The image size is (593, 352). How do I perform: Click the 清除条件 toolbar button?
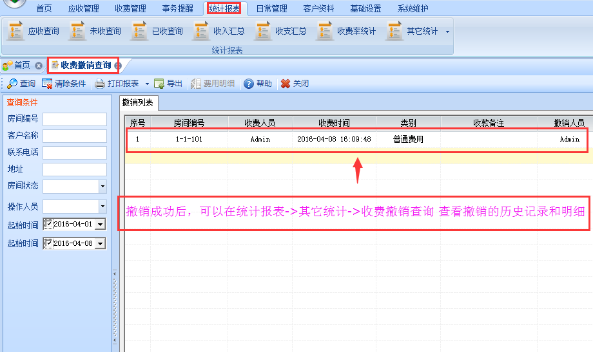tap(64, 84)
